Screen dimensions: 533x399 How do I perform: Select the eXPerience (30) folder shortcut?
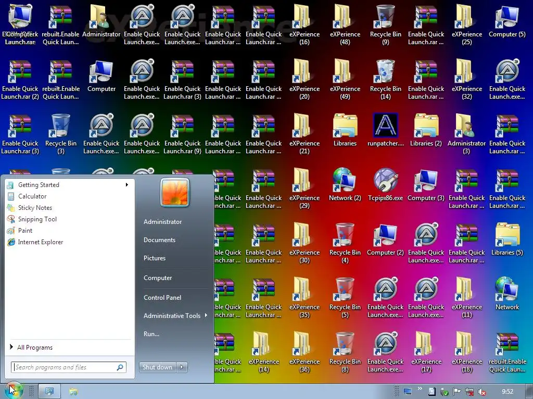pos(304,244)
